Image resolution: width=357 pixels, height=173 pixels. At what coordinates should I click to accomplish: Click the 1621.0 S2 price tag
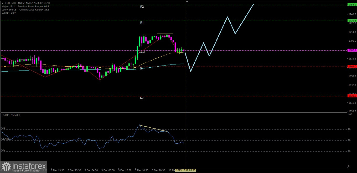[x=352, y=96]
